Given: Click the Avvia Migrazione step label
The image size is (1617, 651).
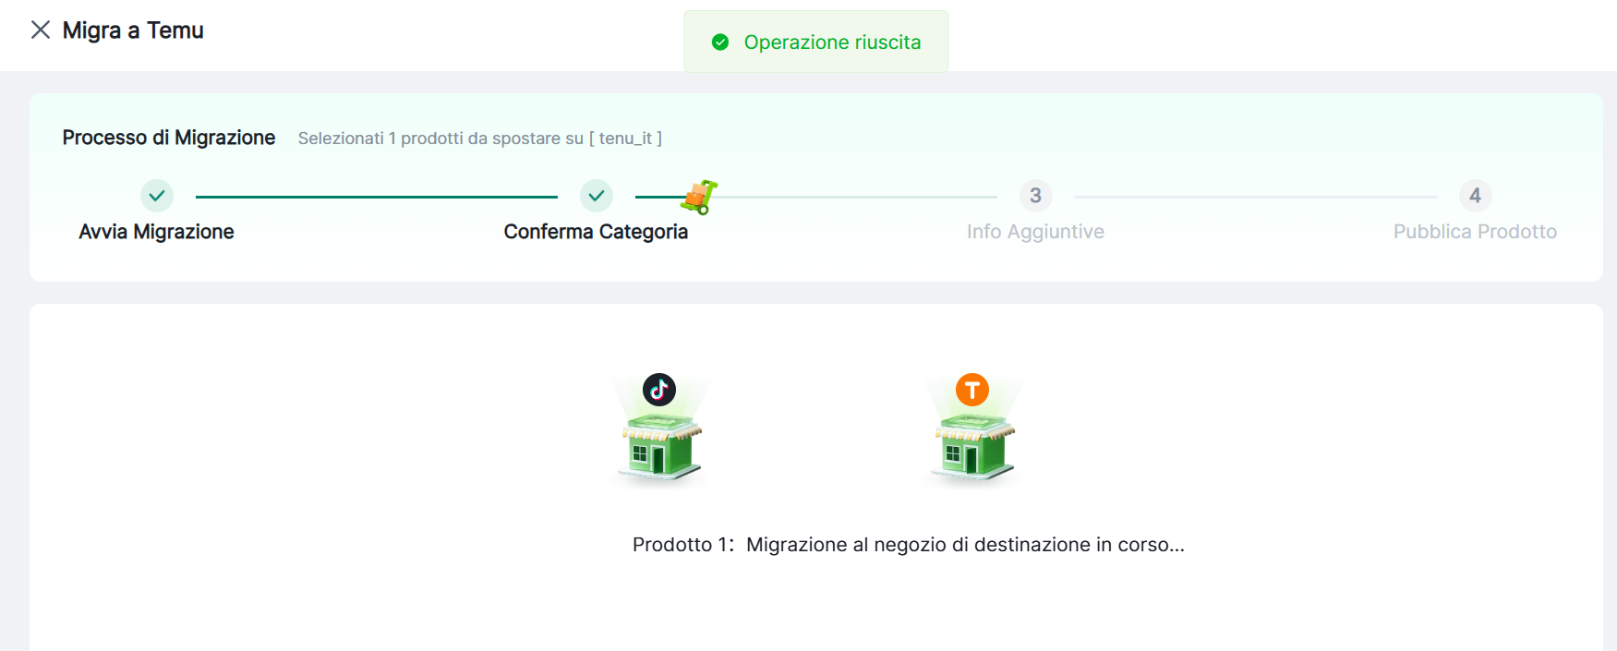Looking at the screenshot, I should (157, 232).
